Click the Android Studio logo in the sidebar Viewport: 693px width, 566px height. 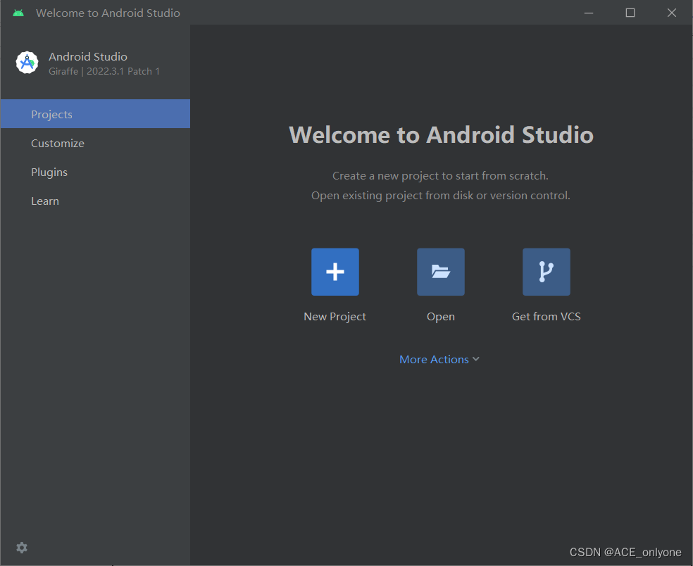tap(27, 63)
